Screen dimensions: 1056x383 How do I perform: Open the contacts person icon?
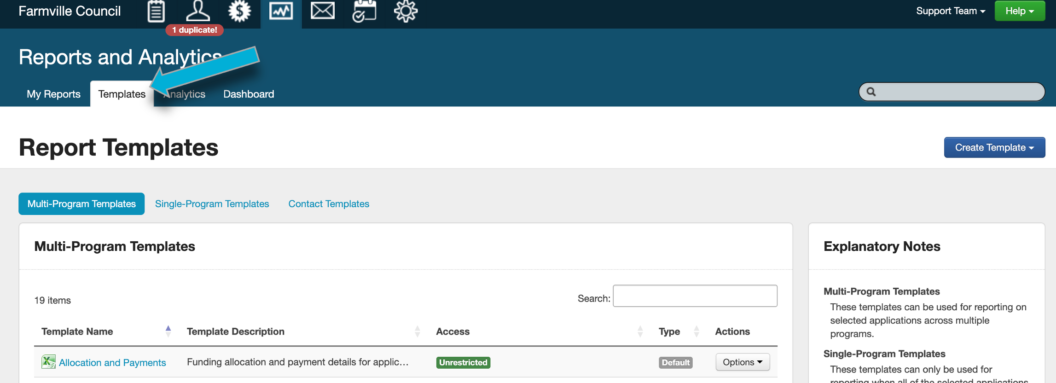pos(198,11)
